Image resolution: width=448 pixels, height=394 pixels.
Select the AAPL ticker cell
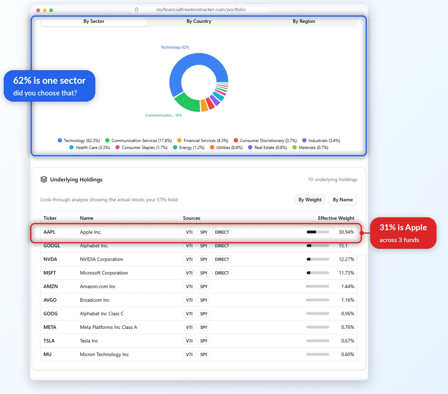[49, 232]
